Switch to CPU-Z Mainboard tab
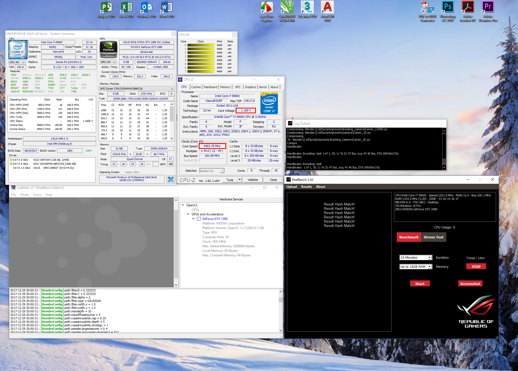This screenshot has width=518, height=371. [210, 87]
